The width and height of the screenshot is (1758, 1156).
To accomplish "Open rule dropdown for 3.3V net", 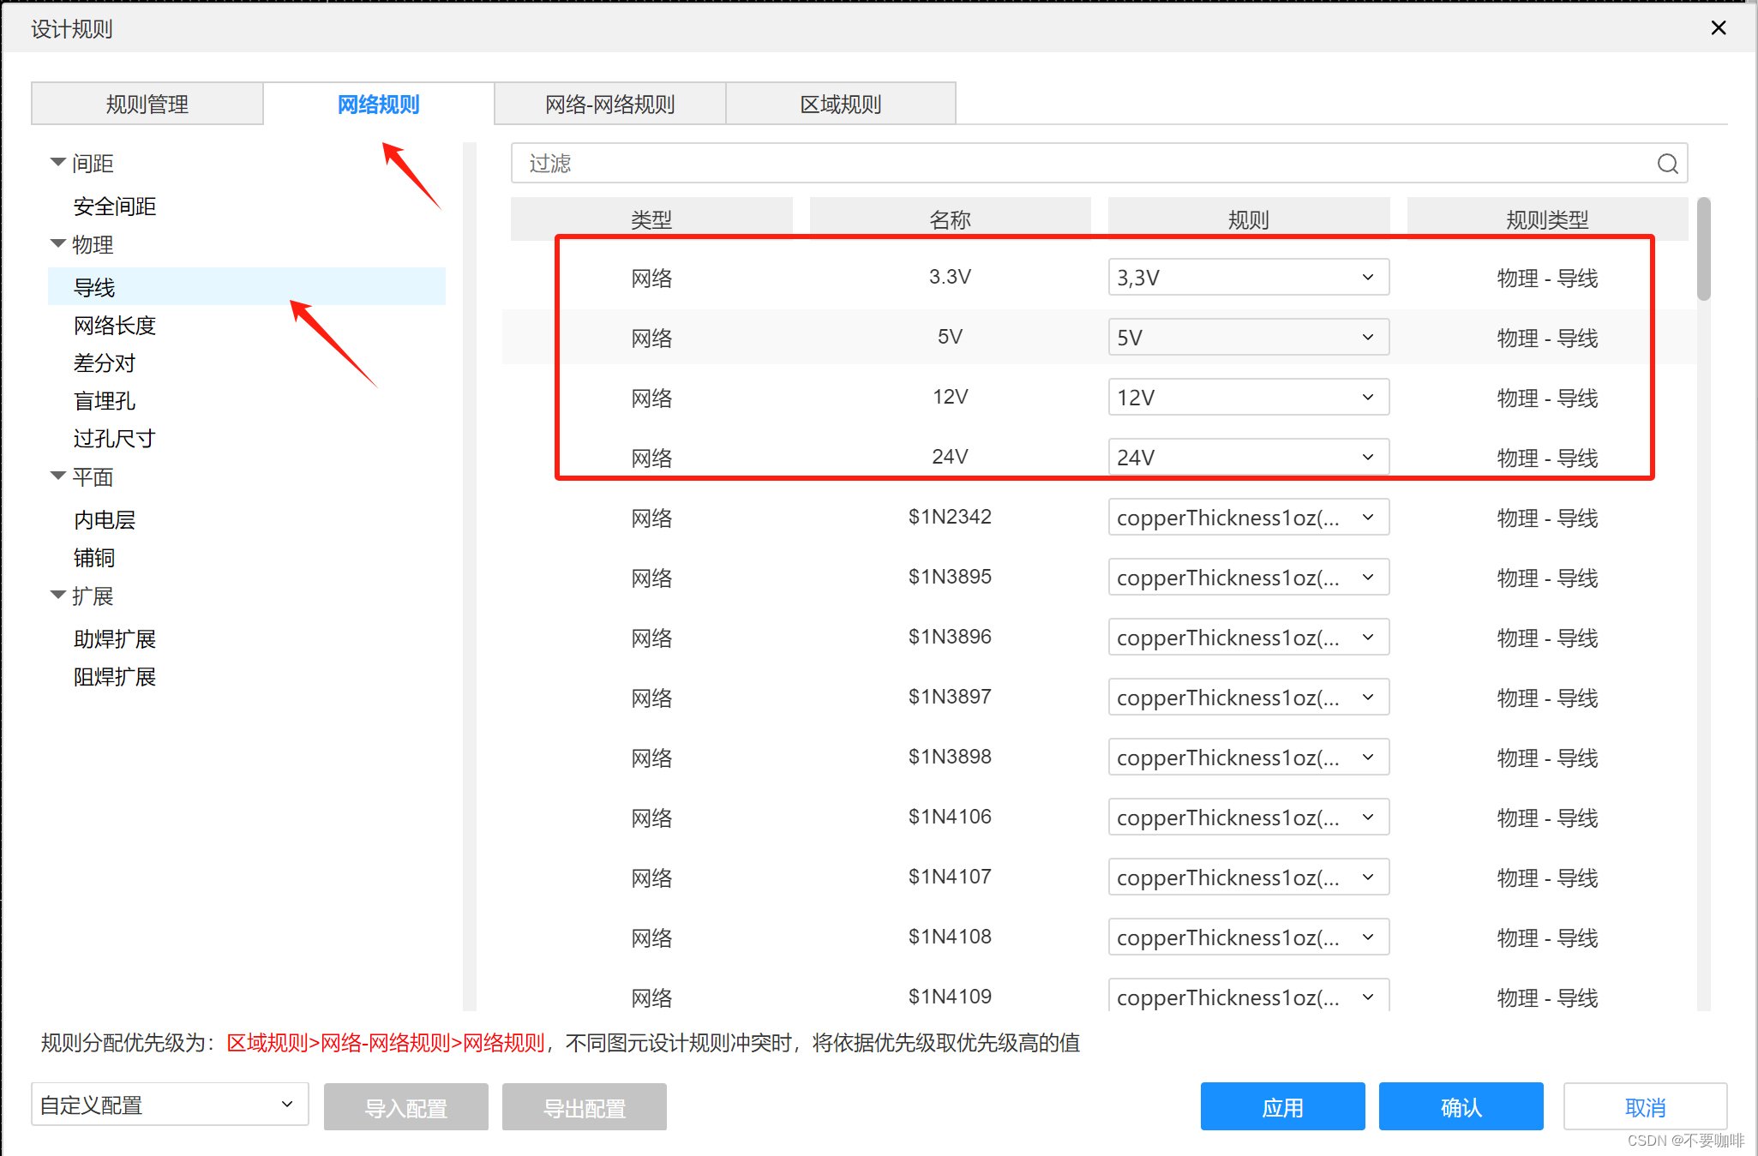I will click(x=1248, y=278).
